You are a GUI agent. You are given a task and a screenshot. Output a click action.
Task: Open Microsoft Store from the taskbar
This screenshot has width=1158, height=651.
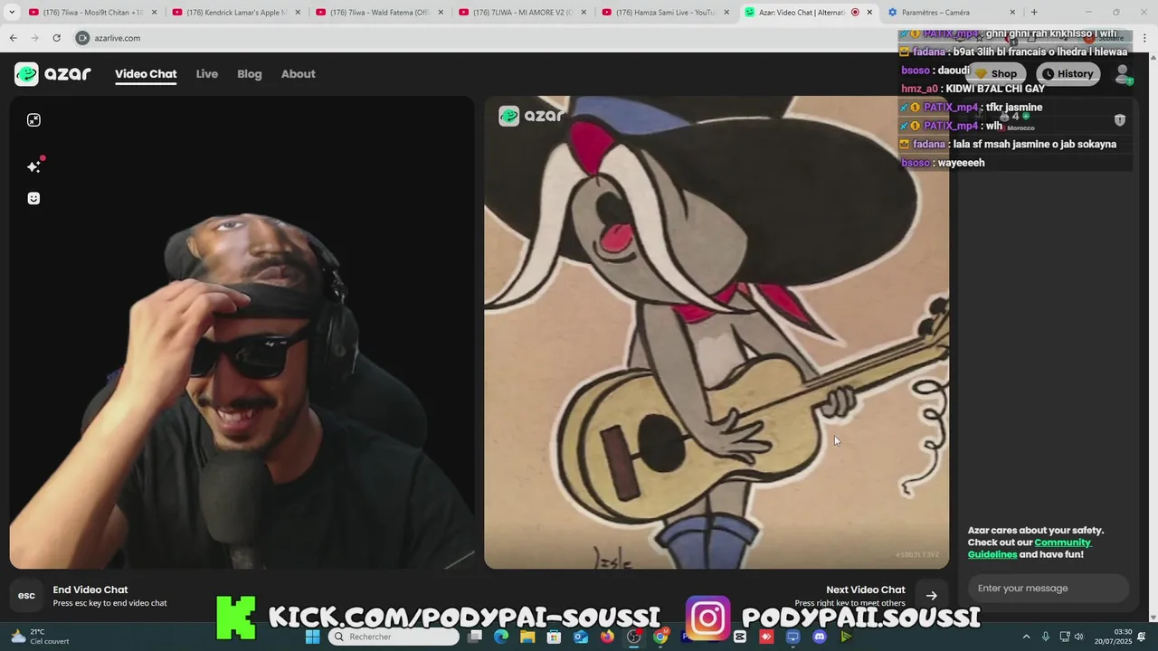pyautogui.click(x=555, y=637)
